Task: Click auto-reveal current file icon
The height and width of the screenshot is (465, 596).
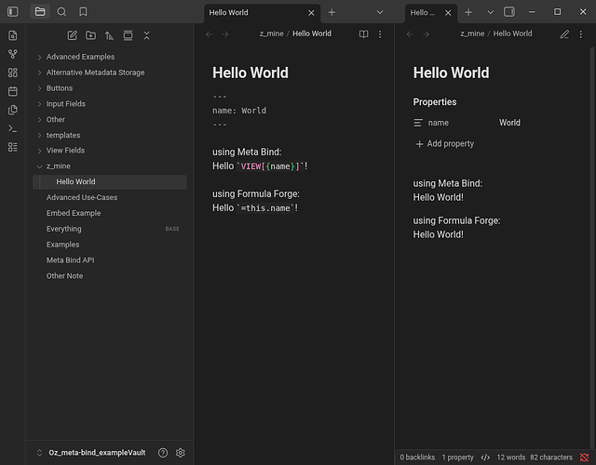Action: 128,35
